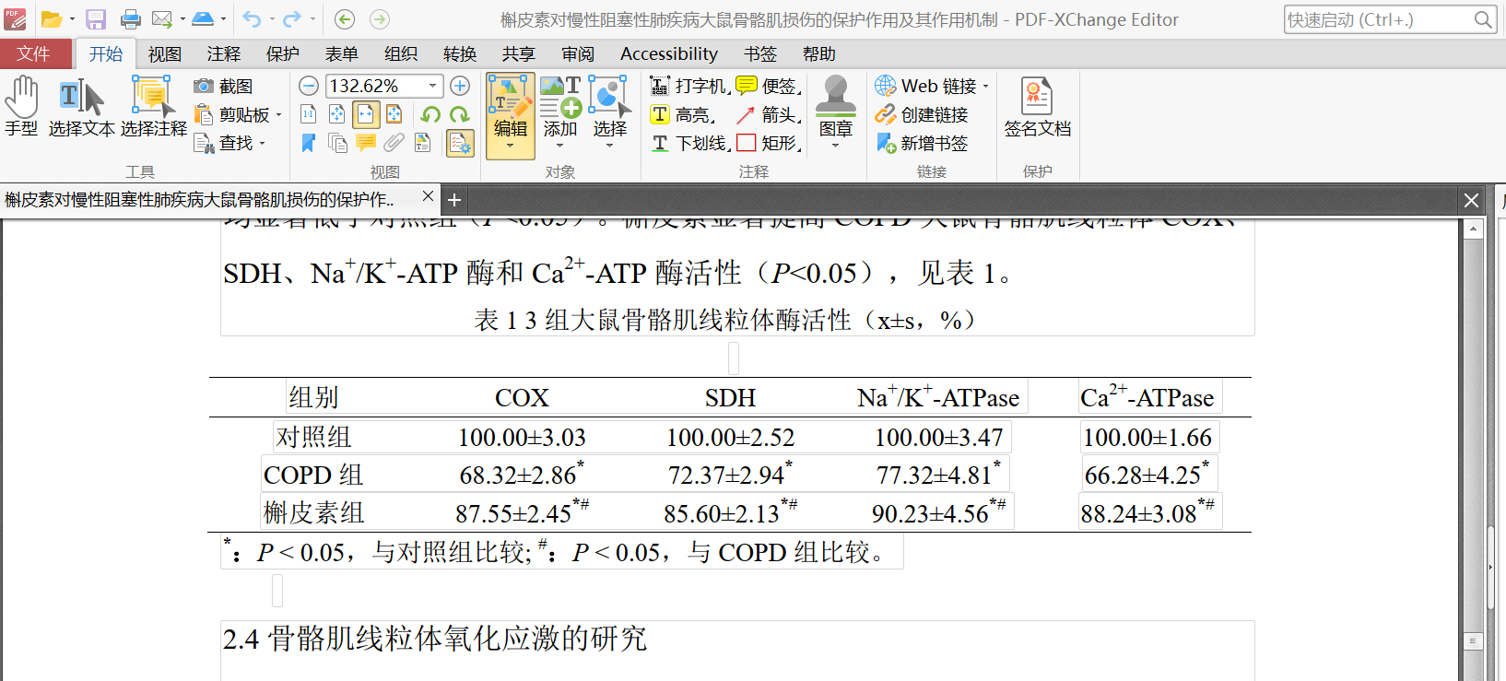The image size is (1506, 681).
Task: Expand the Select (选择) objects dropdown arrow
Action: click(609, 146)
